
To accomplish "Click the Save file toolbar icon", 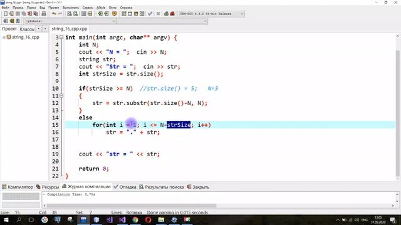I will pos(18,14).
